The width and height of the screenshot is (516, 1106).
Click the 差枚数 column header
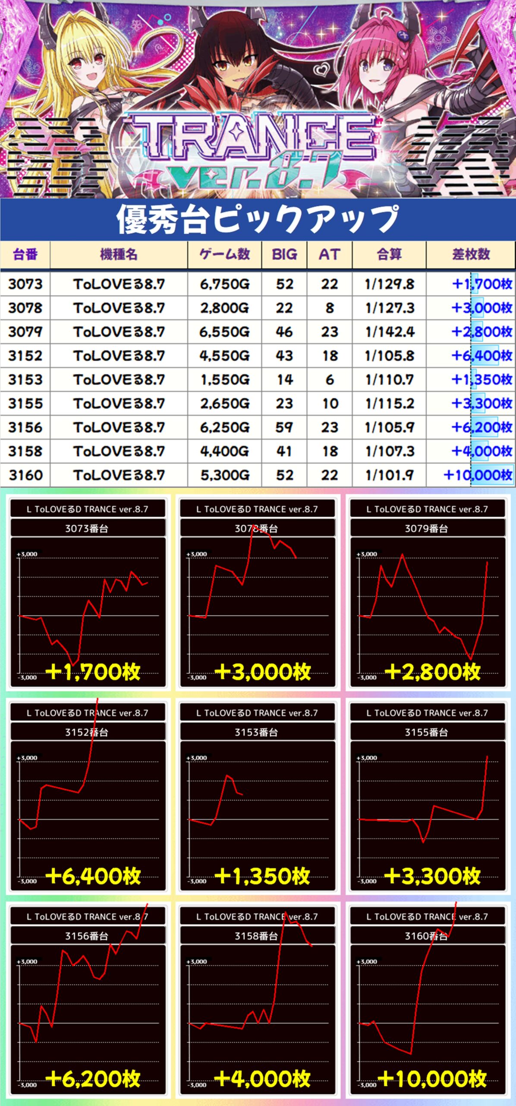click(471, 254)
